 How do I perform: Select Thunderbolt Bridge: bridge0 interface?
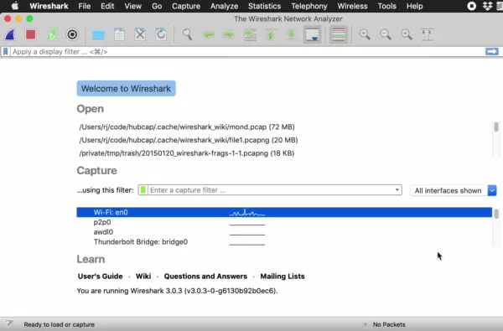(x=284, y=242)
